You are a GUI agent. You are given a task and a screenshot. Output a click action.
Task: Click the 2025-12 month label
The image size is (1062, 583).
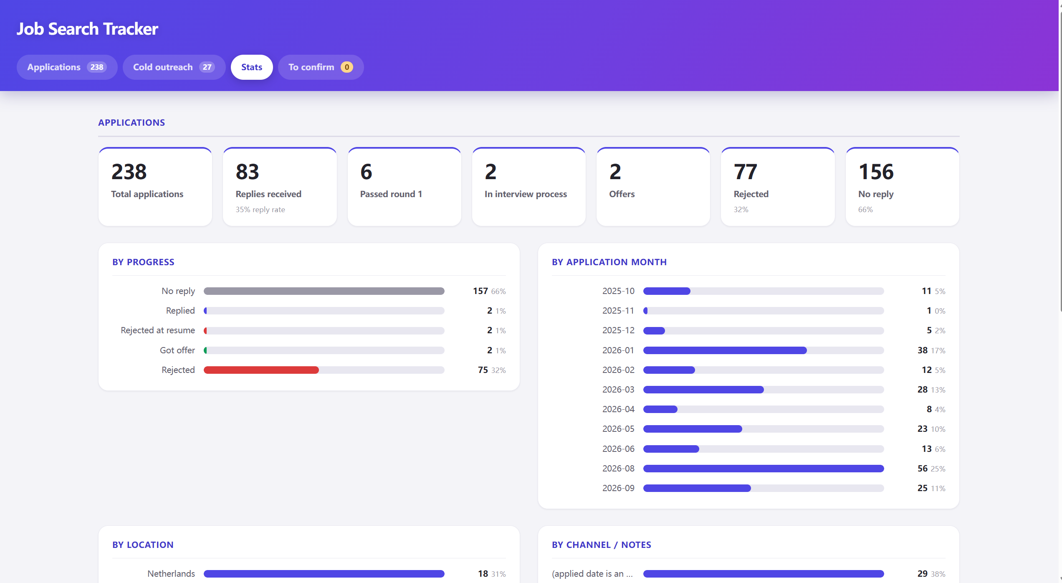click(618, 330)
